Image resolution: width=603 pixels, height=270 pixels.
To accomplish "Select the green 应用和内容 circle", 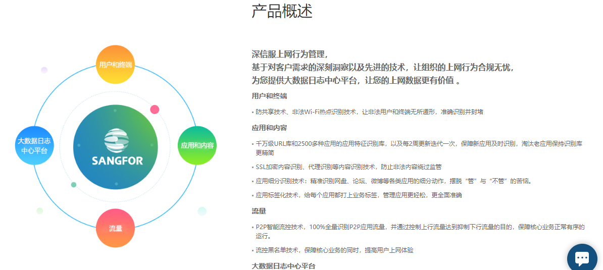I will [x=197, y=145].
